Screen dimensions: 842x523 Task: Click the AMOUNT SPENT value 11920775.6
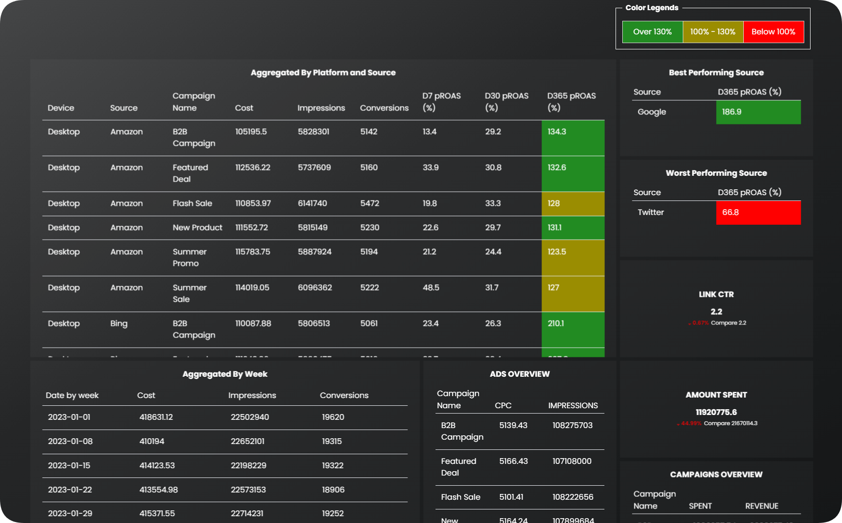click(x=716, y=412)
